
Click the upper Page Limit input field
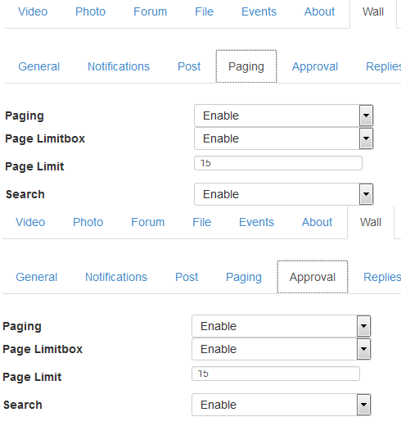[278, 163]
